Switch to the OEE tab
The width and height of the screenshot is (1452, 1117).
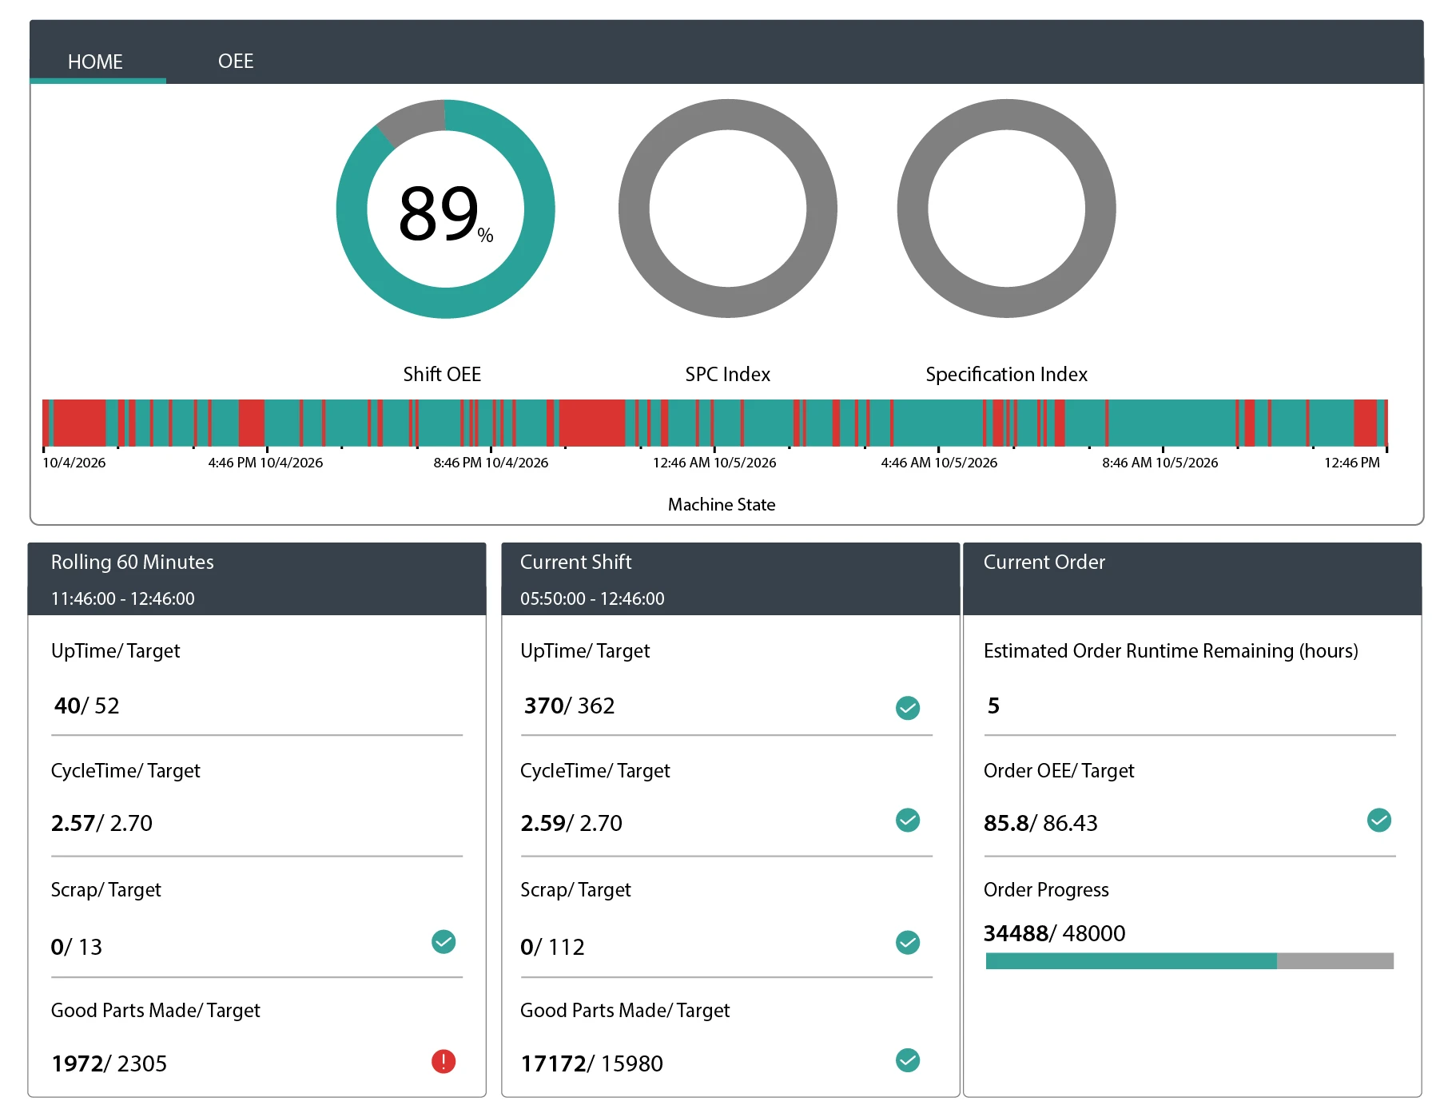236,62
